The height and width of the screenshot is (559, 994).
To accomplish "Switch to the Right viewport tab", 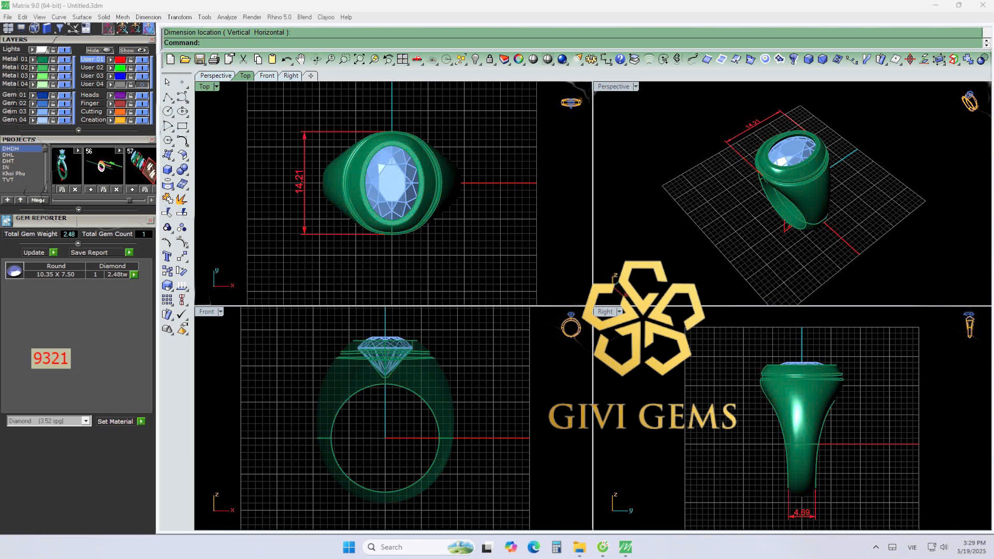I will (x=291, y=76).
